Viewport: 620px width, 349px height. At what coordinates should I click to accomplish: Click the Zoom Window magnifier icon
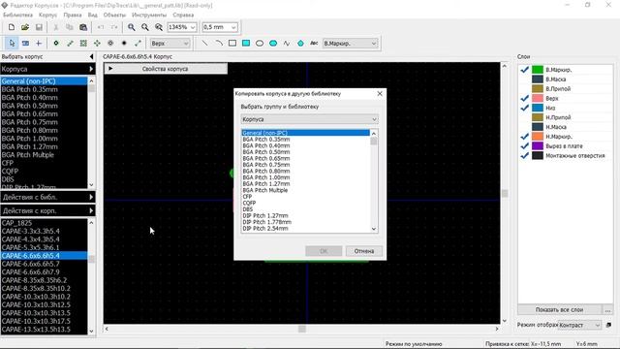coord(159,27)
